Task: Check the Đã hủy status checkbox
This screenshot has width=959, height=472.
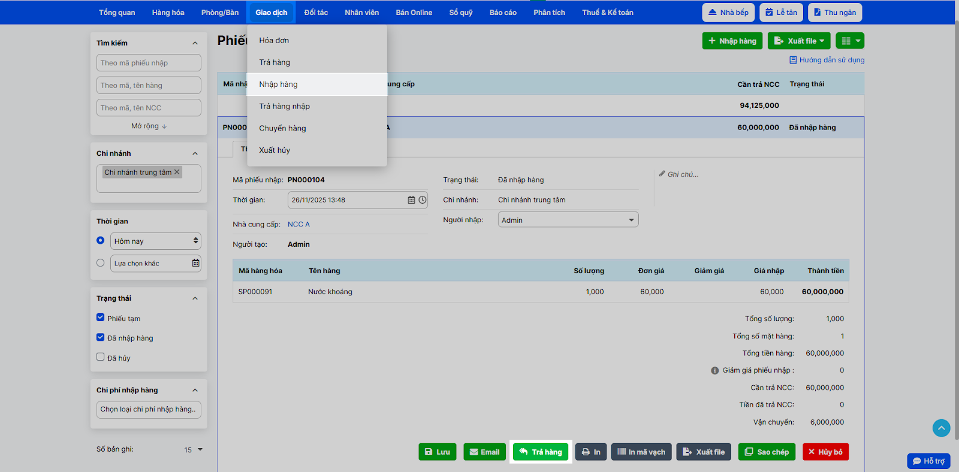Action: [x=101, y=357]
